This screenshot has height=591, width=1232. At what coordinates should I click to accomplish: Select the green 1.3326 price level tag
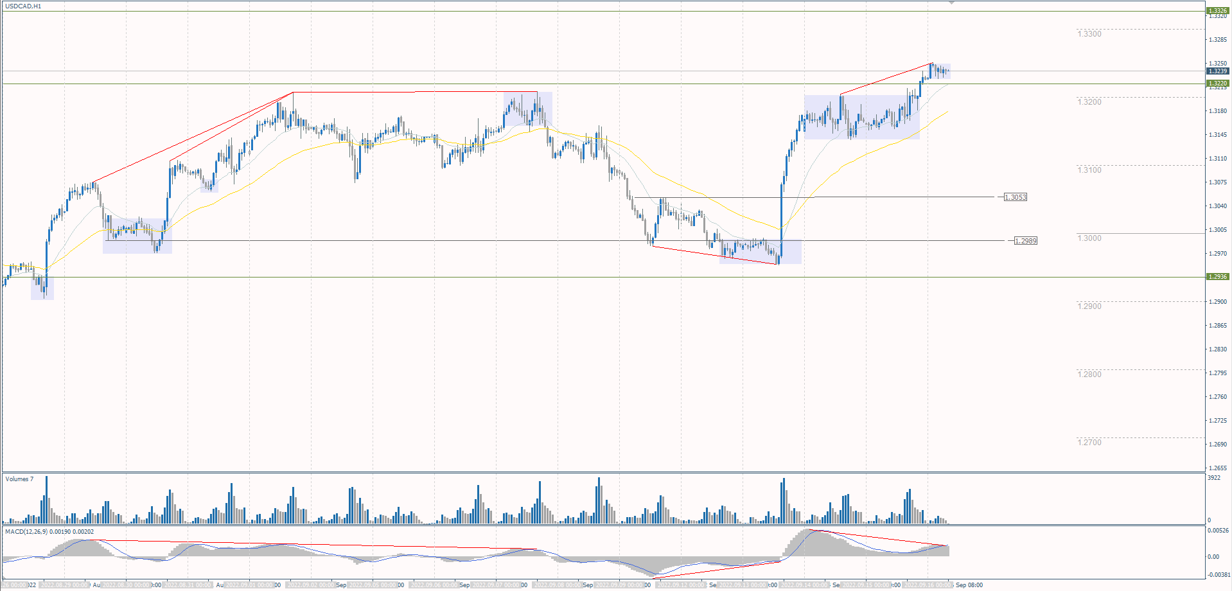(x=1217, y=11)
